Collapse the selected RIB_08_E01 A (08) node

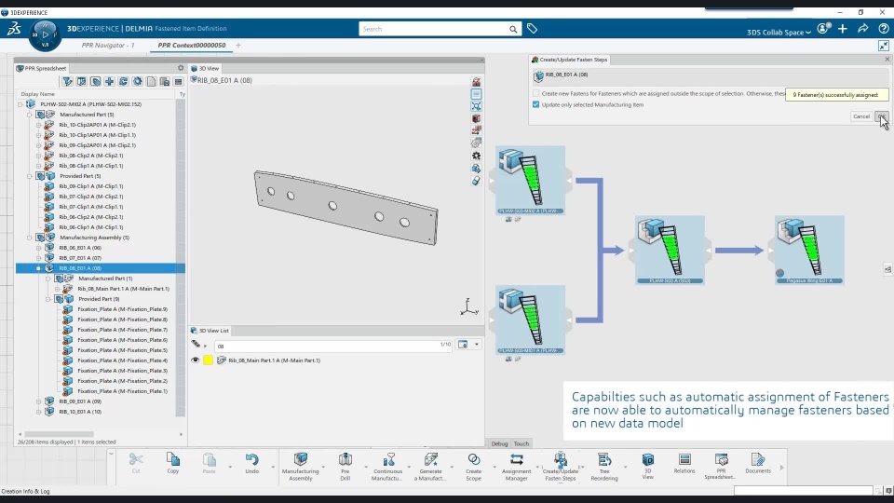tap(39, 268)
